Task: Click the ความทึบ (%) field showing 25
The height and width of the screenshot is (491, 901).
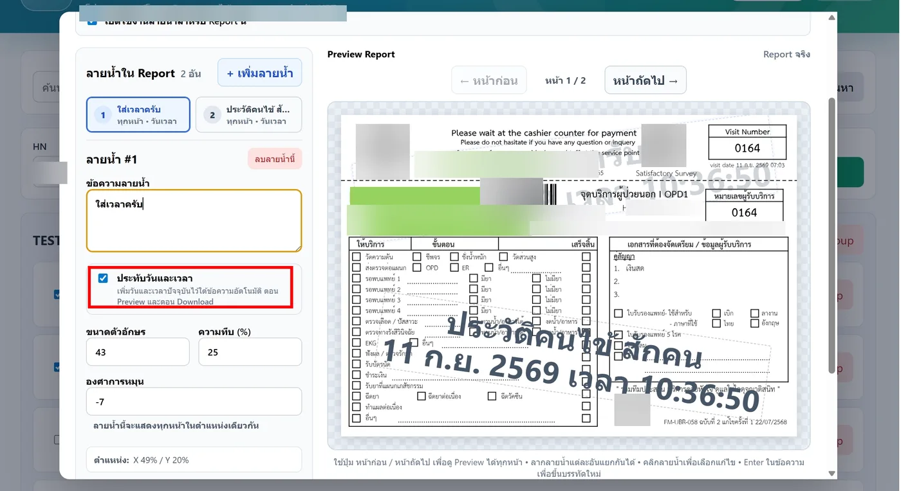Action: pyautogui.click(x=250, y=352)
